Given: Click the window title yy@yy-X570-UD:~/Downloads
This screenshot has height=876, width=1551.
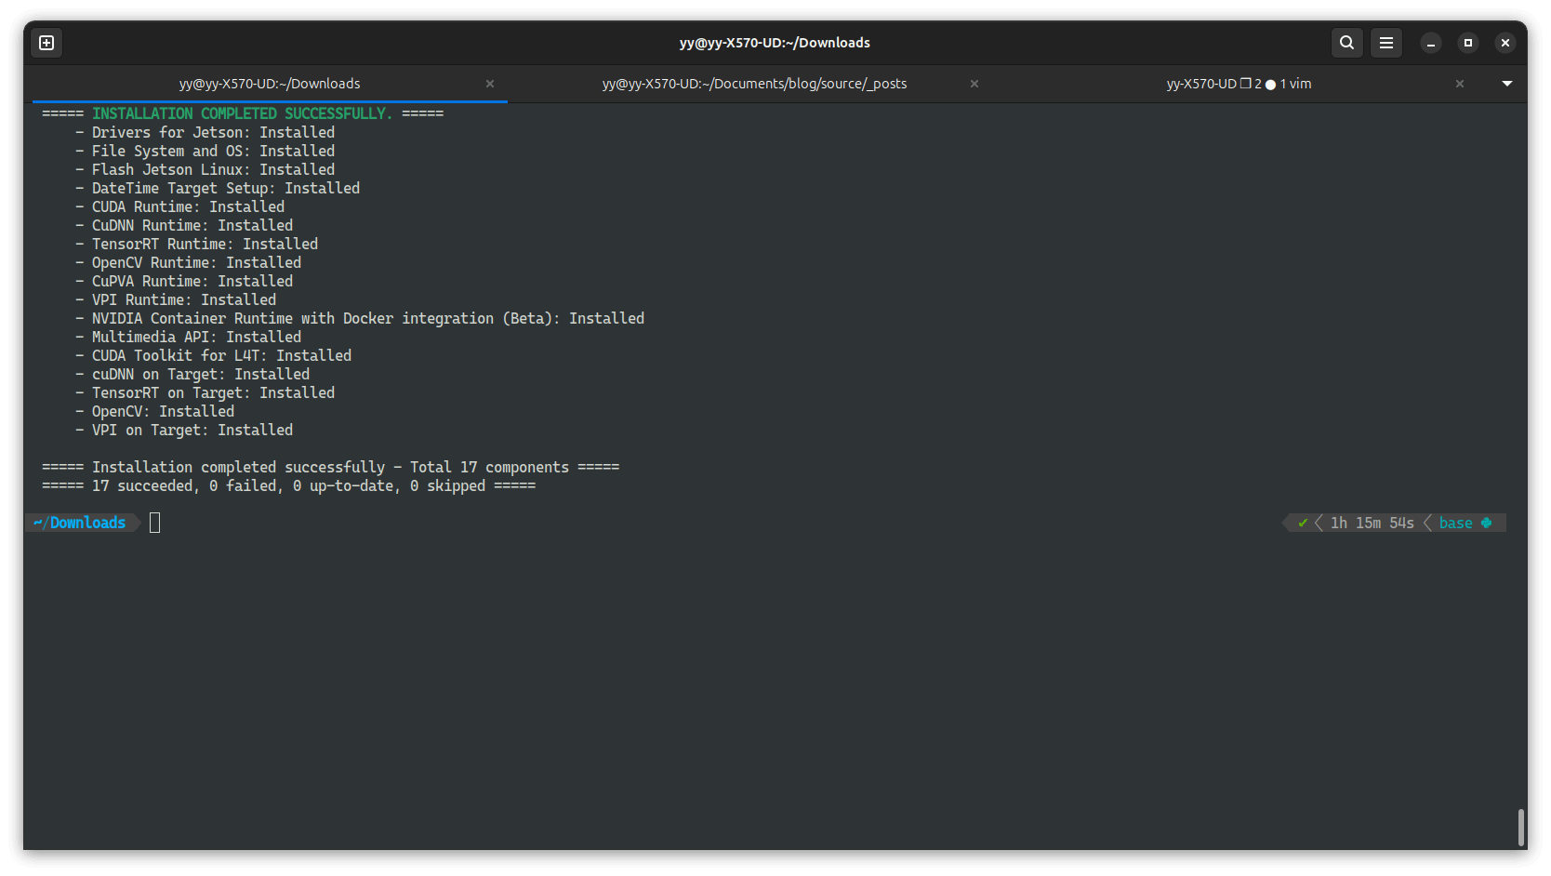Looking at the screenshot, I should click(x=775, y=43).
